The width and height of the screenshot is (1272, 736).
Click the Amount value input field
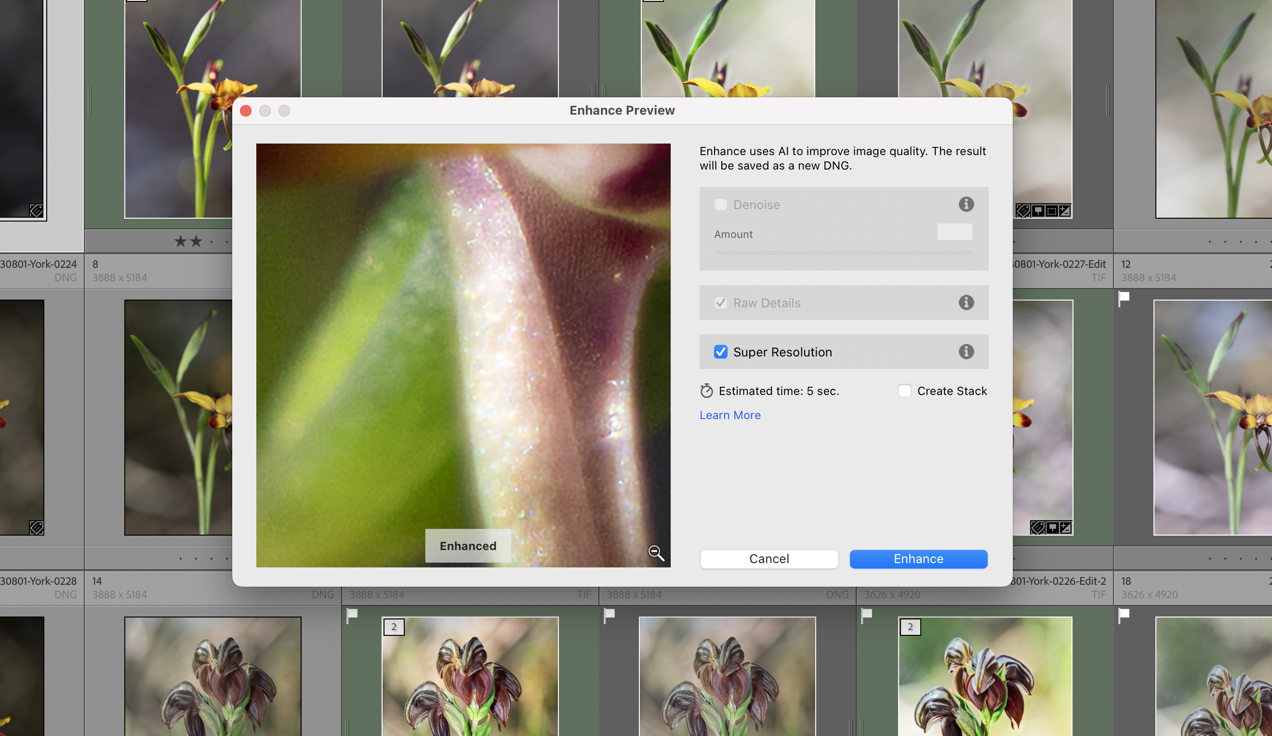point(954,232)
